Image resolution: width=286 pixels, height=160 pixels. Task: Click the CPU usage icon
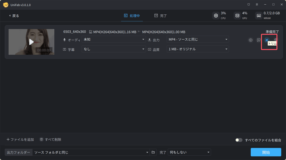click(216, 16)
